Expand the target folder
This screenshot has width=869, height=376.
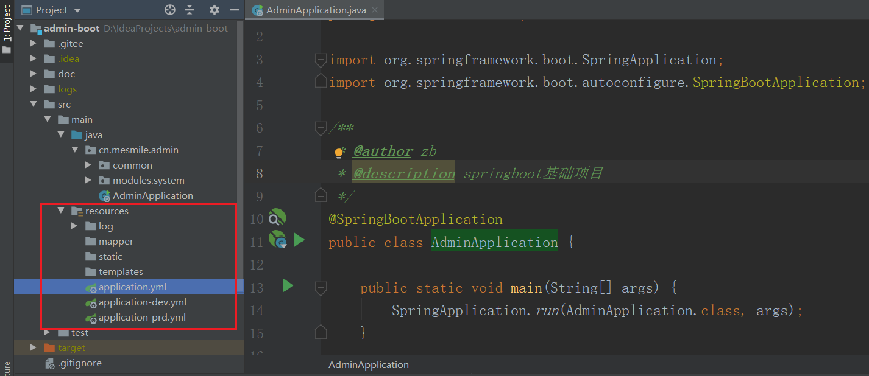34,348
